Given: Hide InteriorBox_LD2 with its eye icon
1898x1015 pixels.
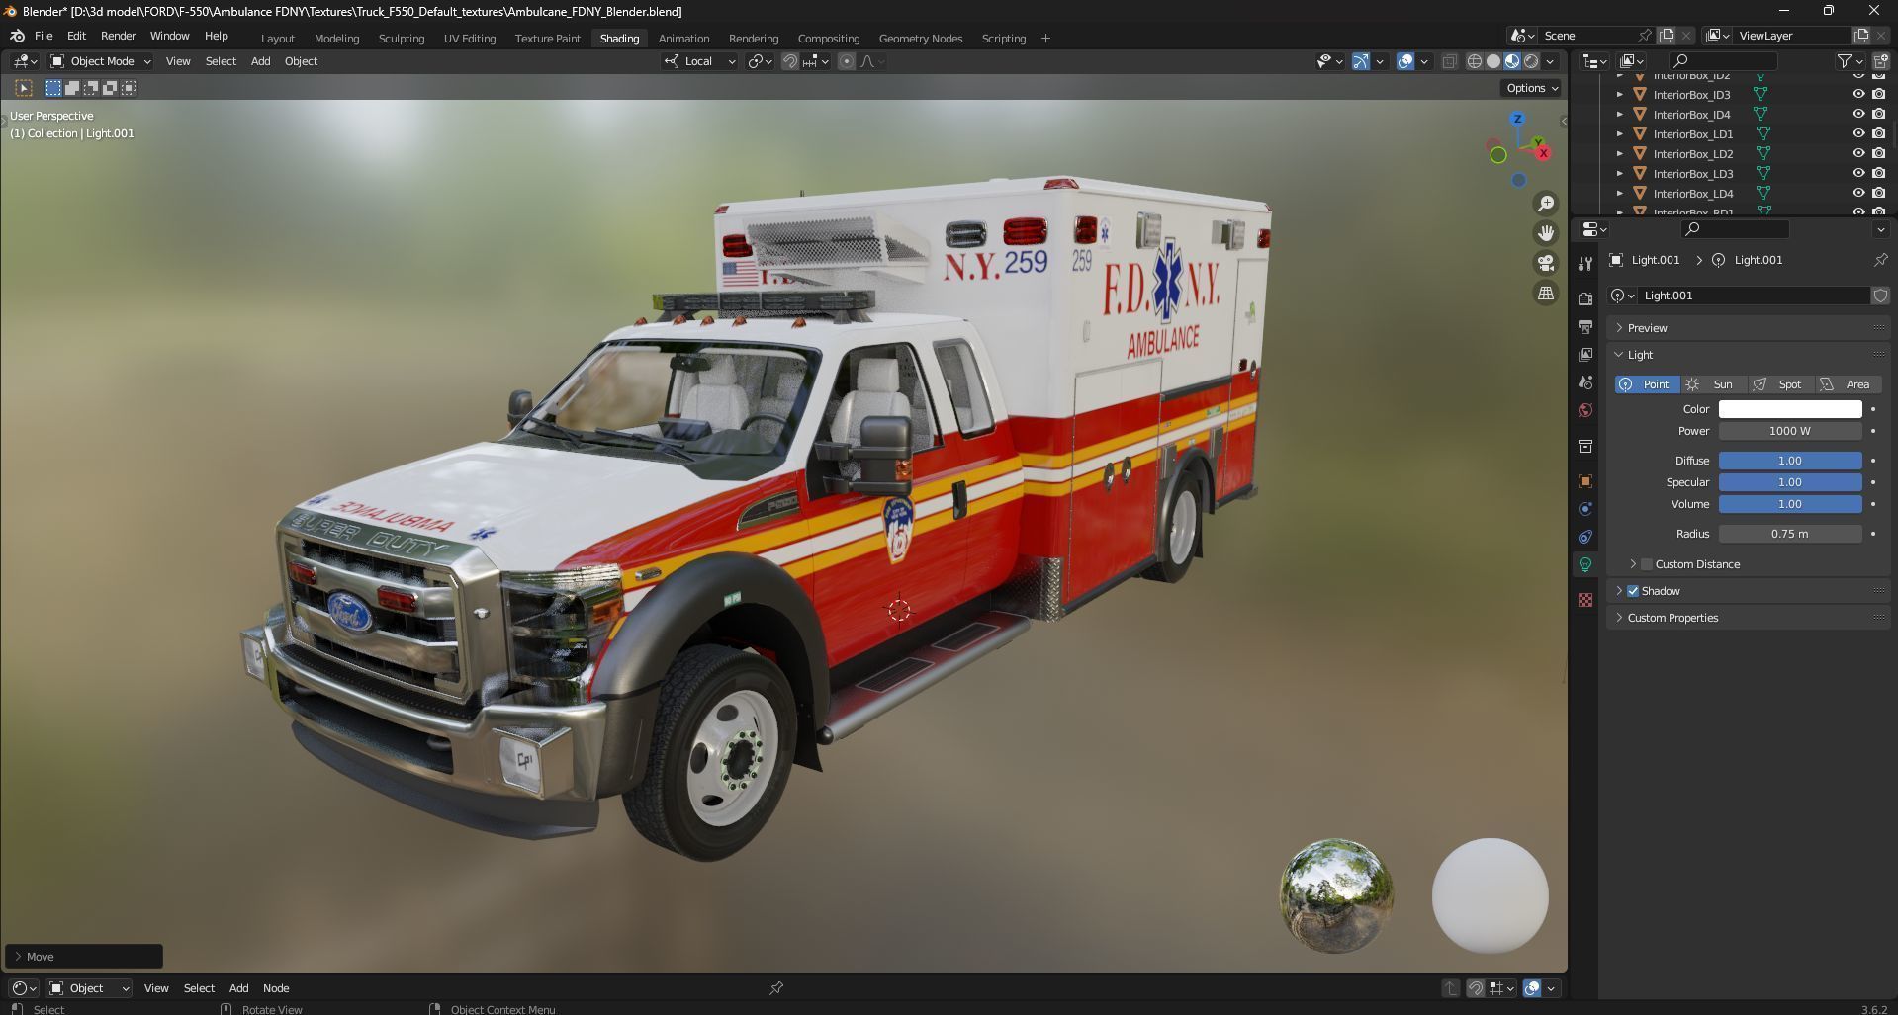Looking at the screenshot, I should coord(1858,154).
